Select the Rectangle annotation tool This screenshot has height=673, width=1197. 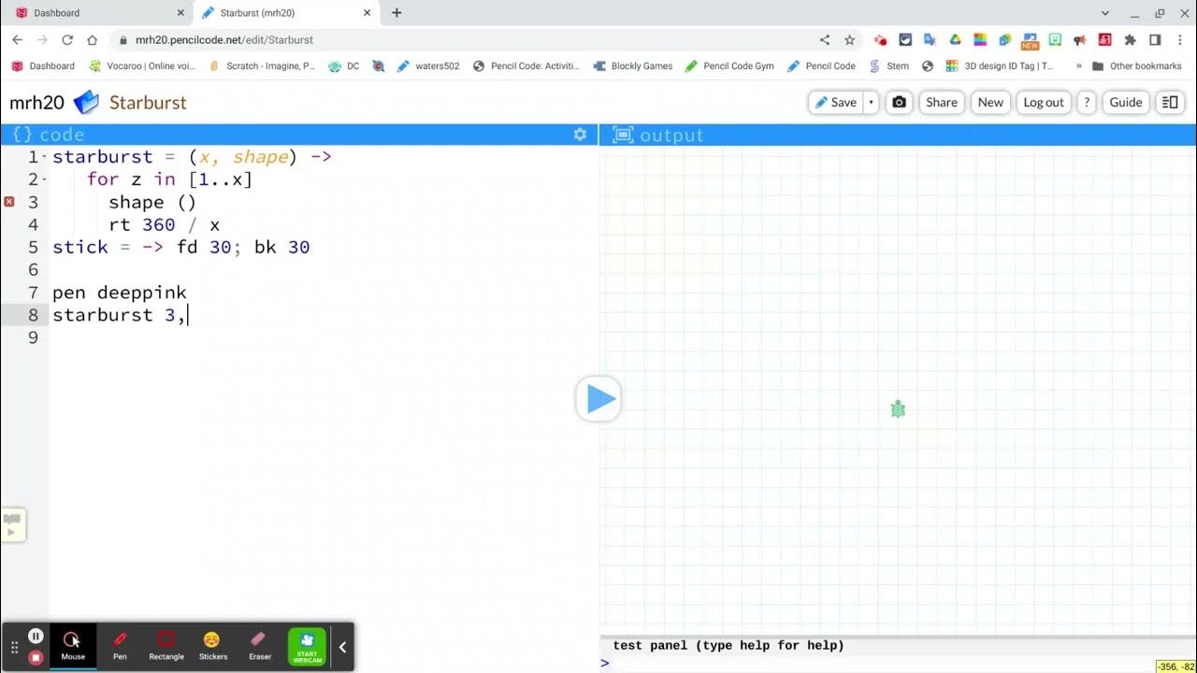click(x=166, y=645)
